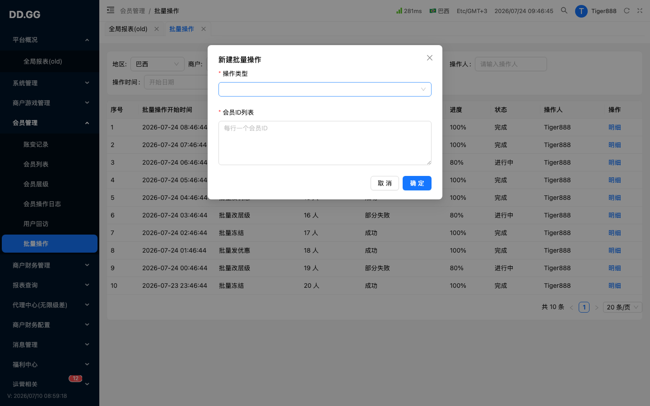Click the Brazil flag region indicator
Image resolution: width=650 pixels, height=406 pixels.
439,11
